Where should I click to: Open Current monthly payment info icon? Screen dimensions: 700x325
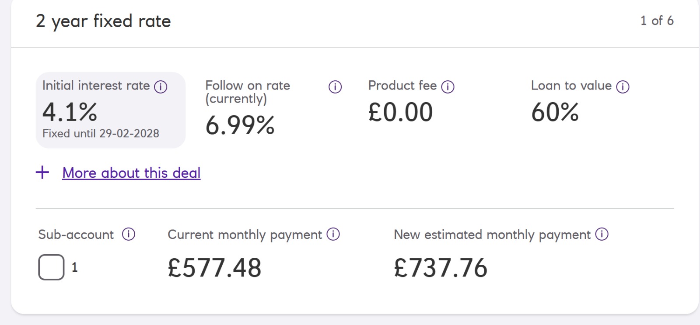pyautogui.click(x=333, y=235)
